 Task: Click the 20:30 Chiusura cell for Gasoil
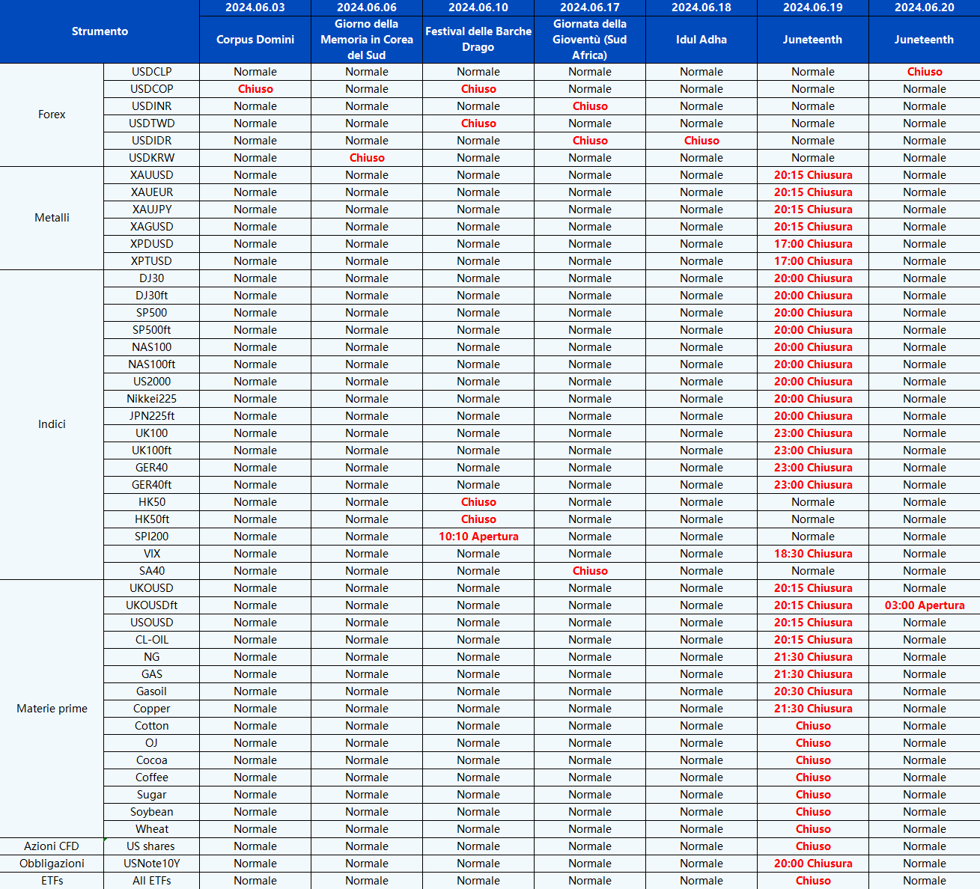[812, 691]
